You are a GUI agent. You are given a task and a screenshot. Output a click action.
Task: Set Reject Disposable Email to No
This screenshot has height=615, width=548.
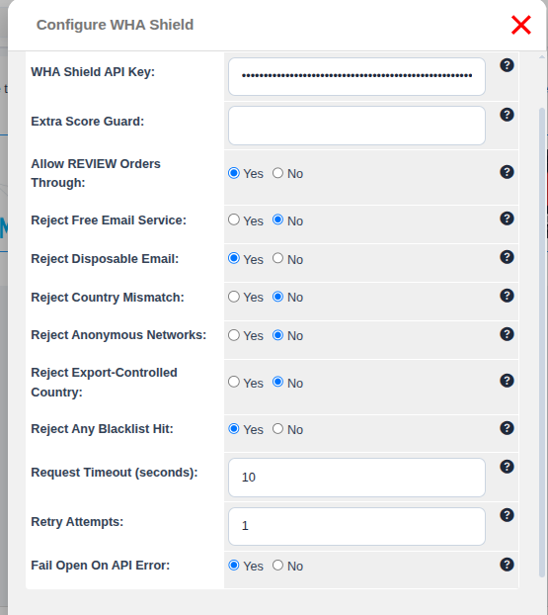pos(277,258)
